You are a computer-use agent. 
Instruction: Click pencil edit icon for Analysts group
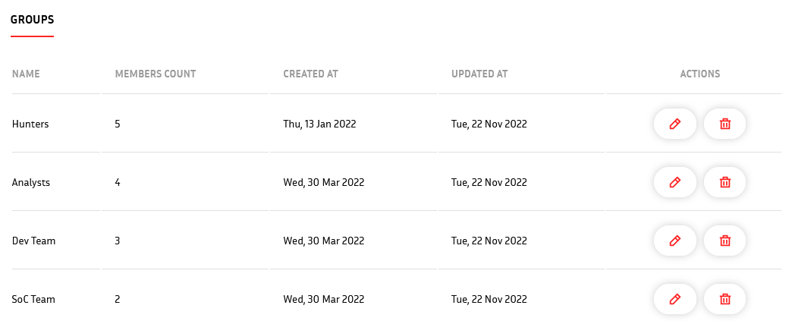pyautogui.click(x=675, y=182)
